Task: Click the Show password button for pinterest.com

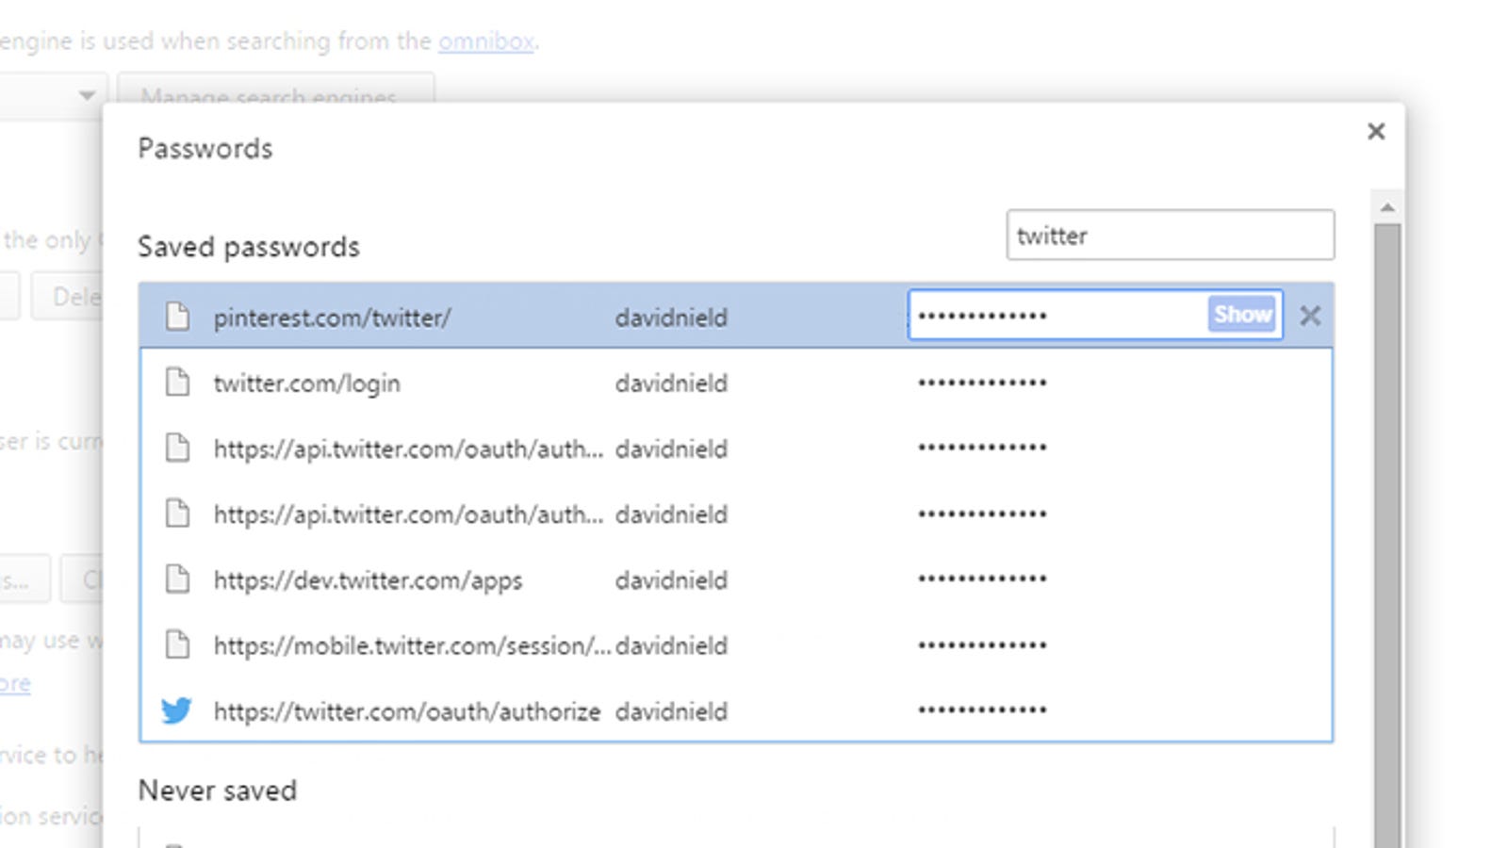Action: click(x=1242, y=315)
